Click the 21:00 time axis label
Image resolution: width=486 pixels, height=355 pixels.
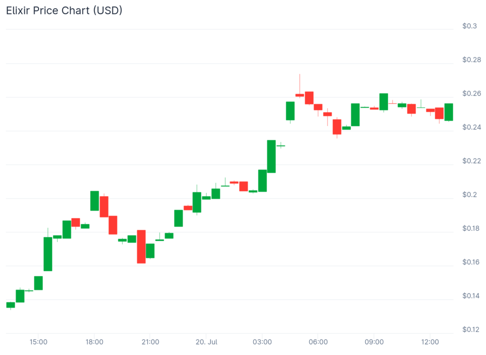(150, 342)
